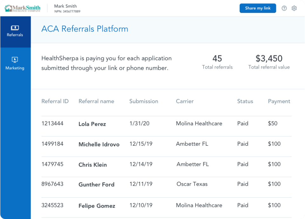The image size is (305, 219).
Task: Click the card icon above the Referrals label
Action: [15, 27]
